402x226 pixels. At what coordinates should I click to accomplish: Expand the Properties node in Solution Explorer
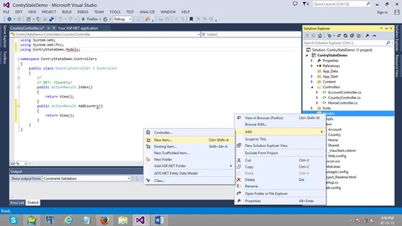312,61
